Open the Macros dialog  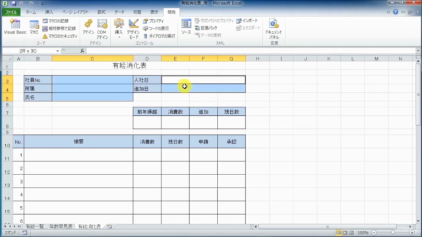tap(34, 27)
